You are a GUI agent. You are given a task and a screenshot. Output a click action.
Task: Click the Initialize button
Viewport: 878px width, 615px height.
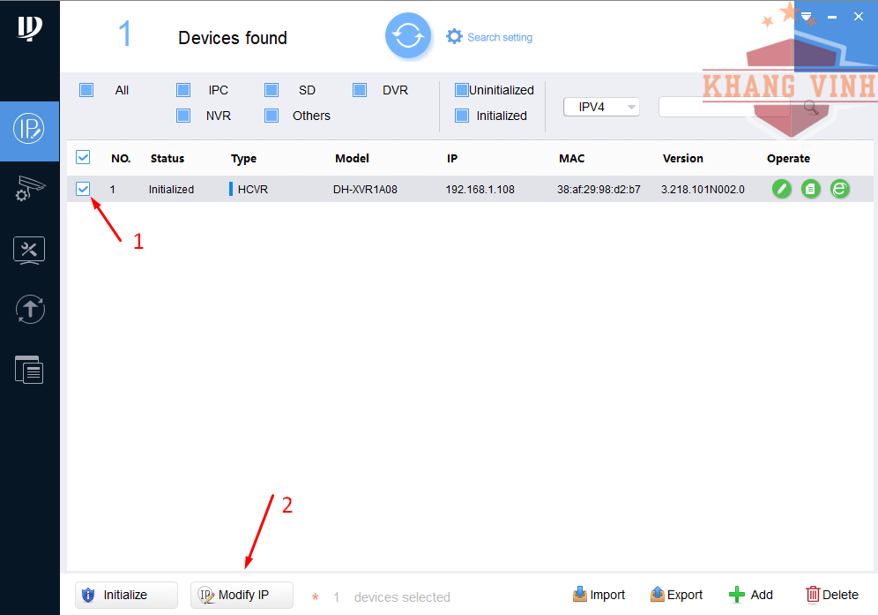127,595
